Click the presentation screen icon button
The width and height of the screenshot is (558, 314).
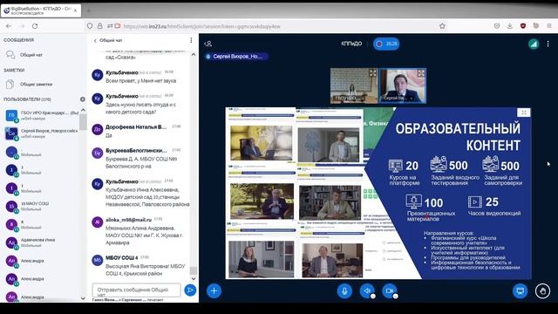click(521, 290)
